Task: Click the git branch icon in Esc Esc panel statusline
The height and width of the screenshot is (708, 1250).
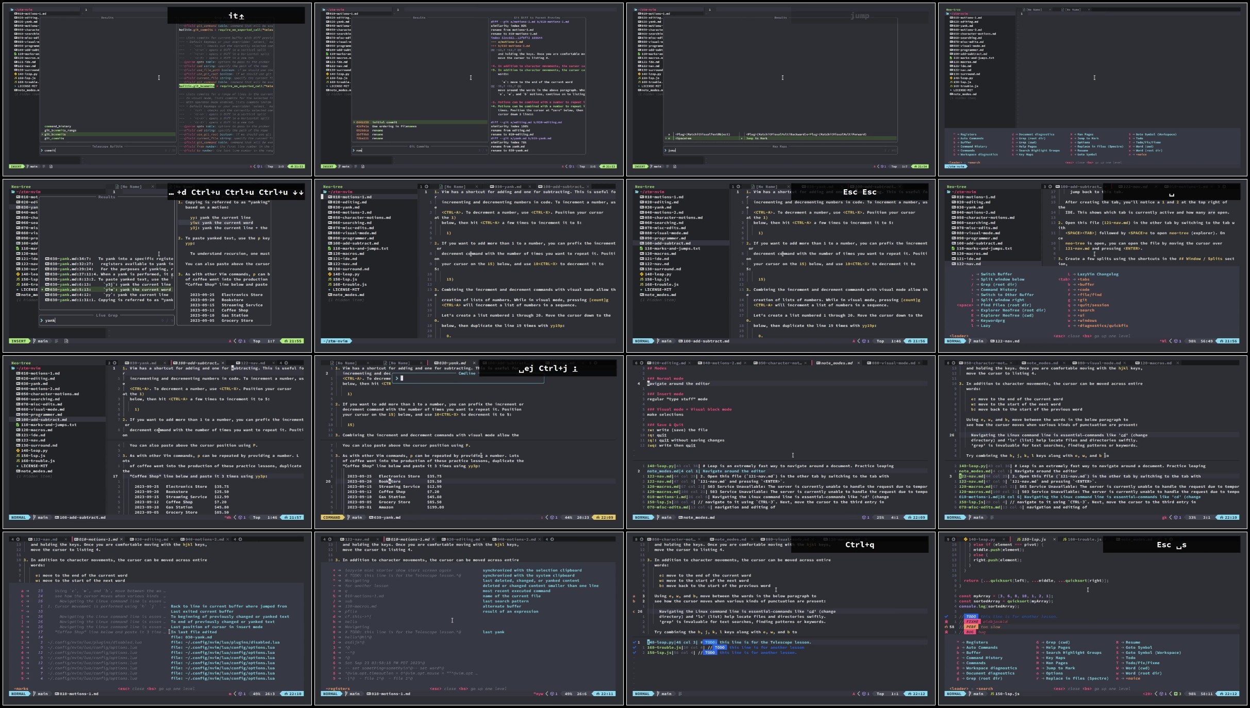Action: 657,341
